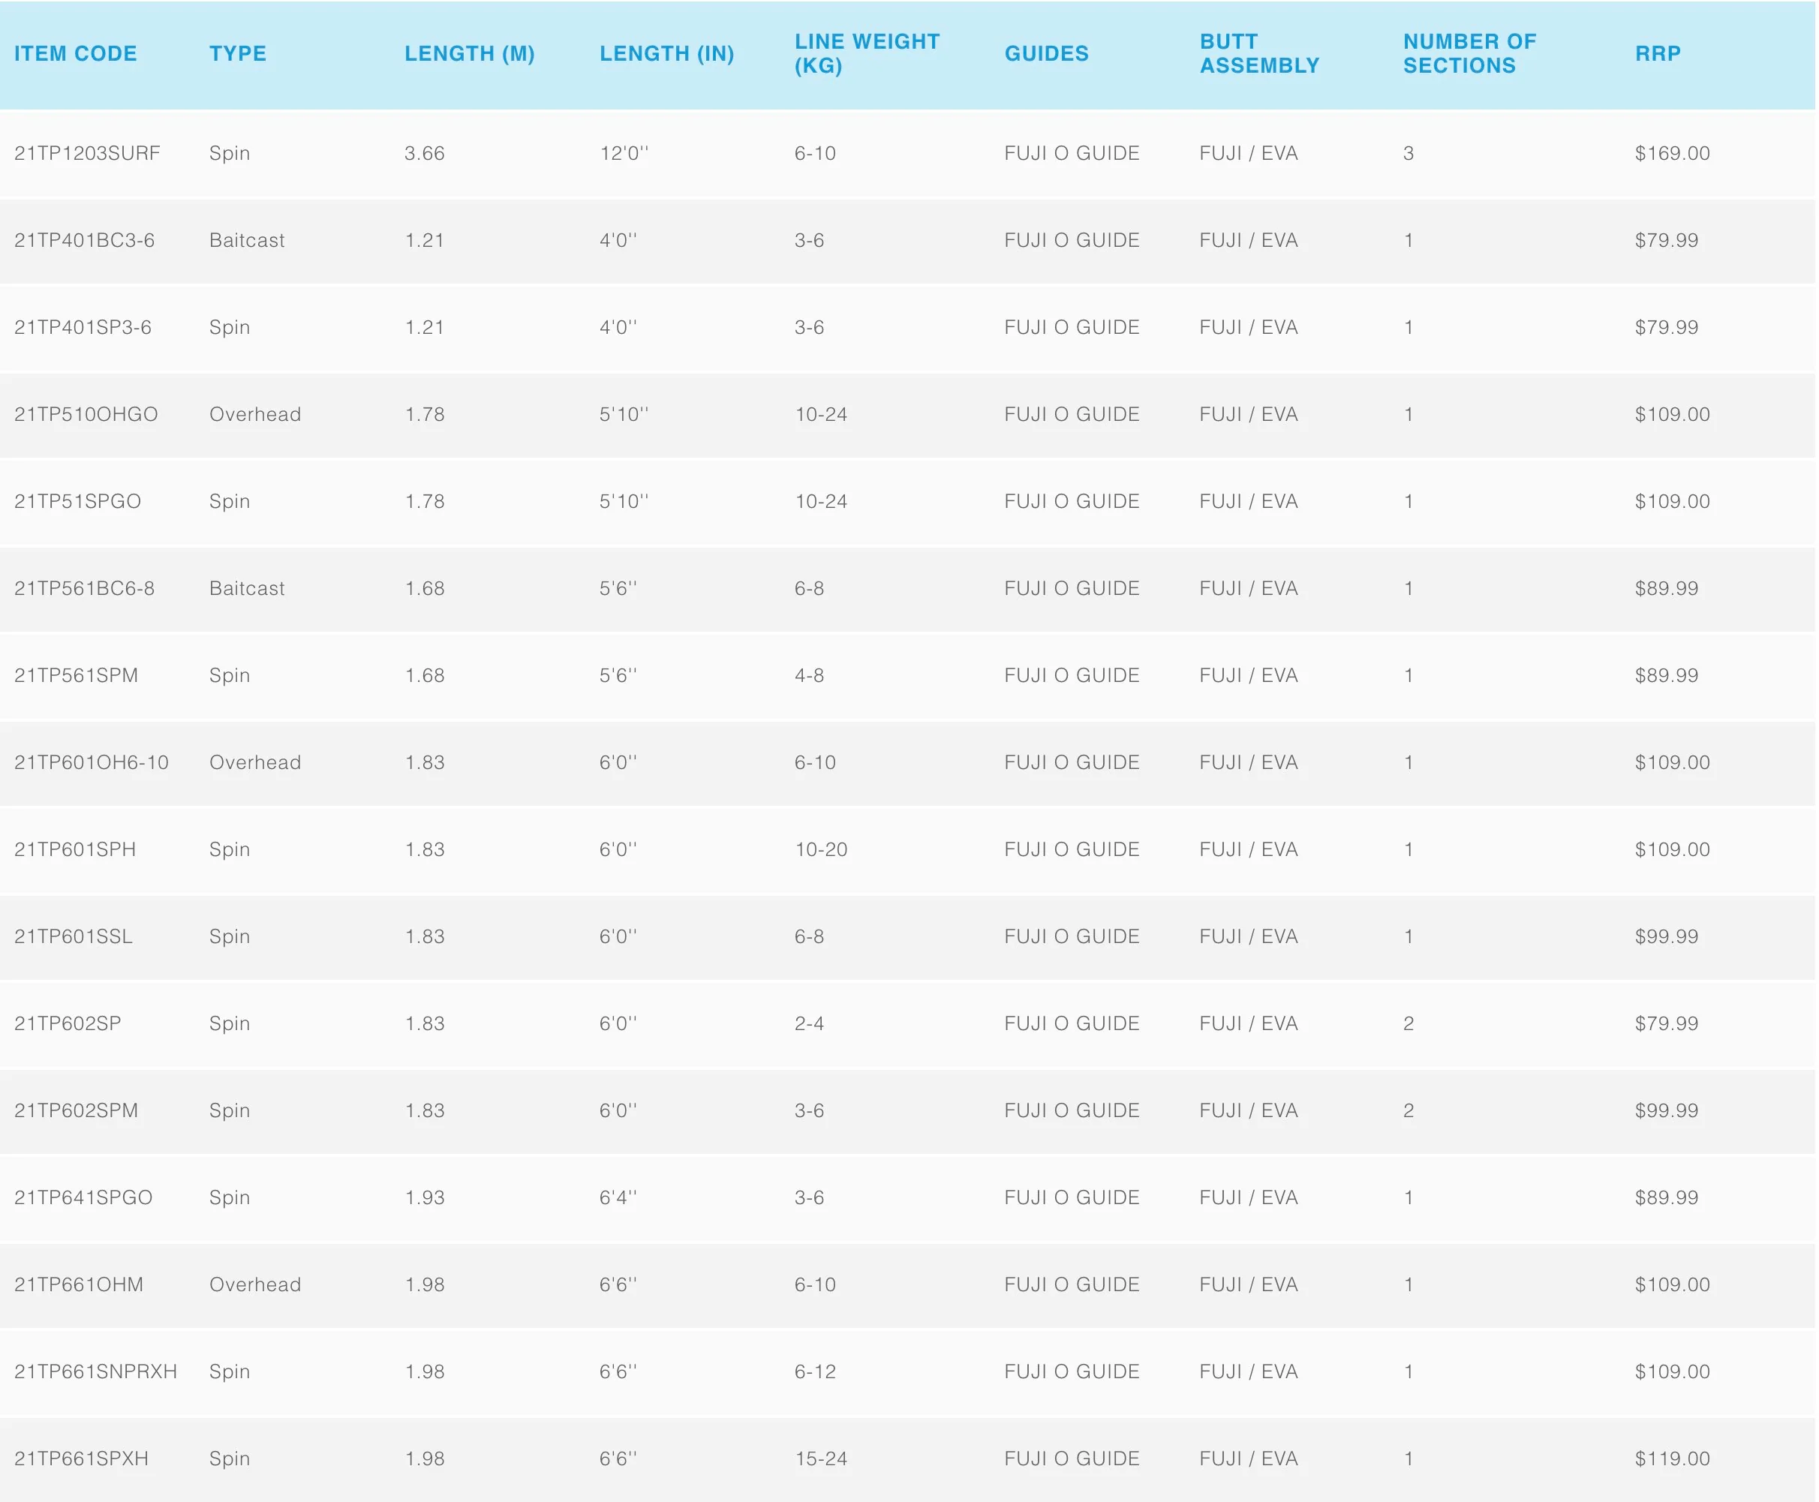
Task: Click the BUTT ASSEMBLY column header
Action: [x=1260, y=54]
